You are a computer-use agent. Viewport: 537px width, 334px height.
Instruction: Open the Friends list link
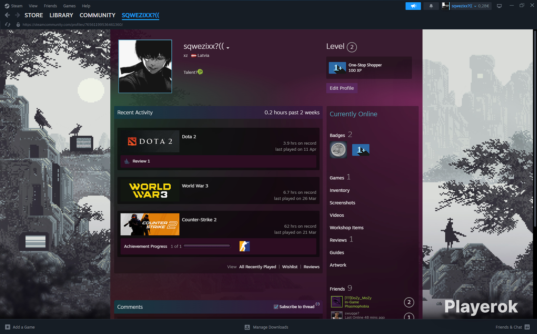click(341, 288)
